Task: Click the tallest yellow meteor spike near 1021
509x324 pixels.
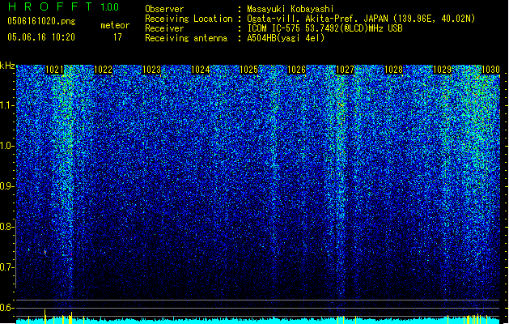Action: tap(45, 317)
